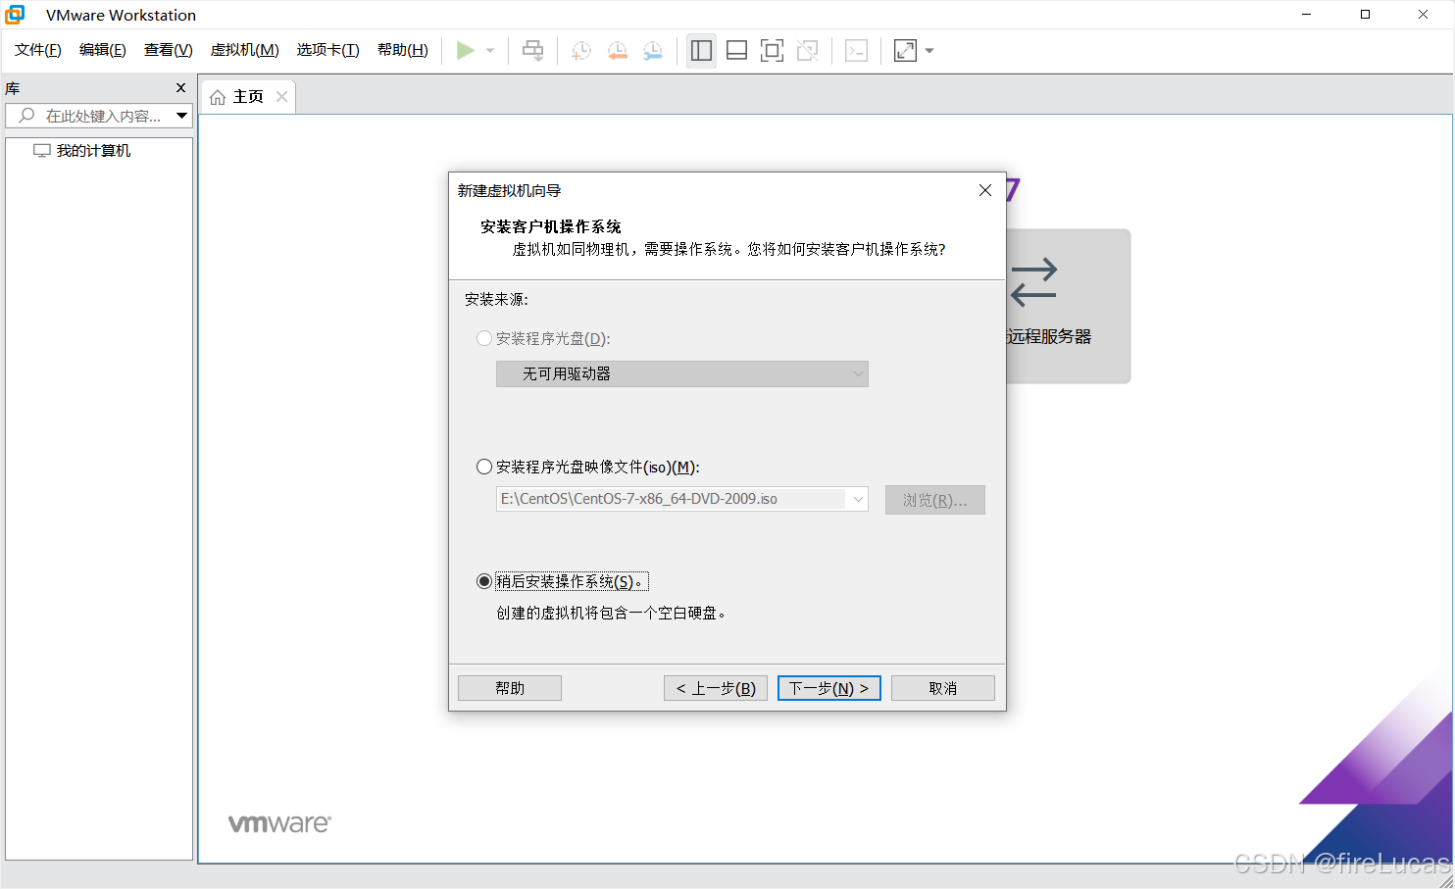Screen dimensions: 1455x889
Task: Click the 下一步(N) next button
Action: (x=829, y=688)
